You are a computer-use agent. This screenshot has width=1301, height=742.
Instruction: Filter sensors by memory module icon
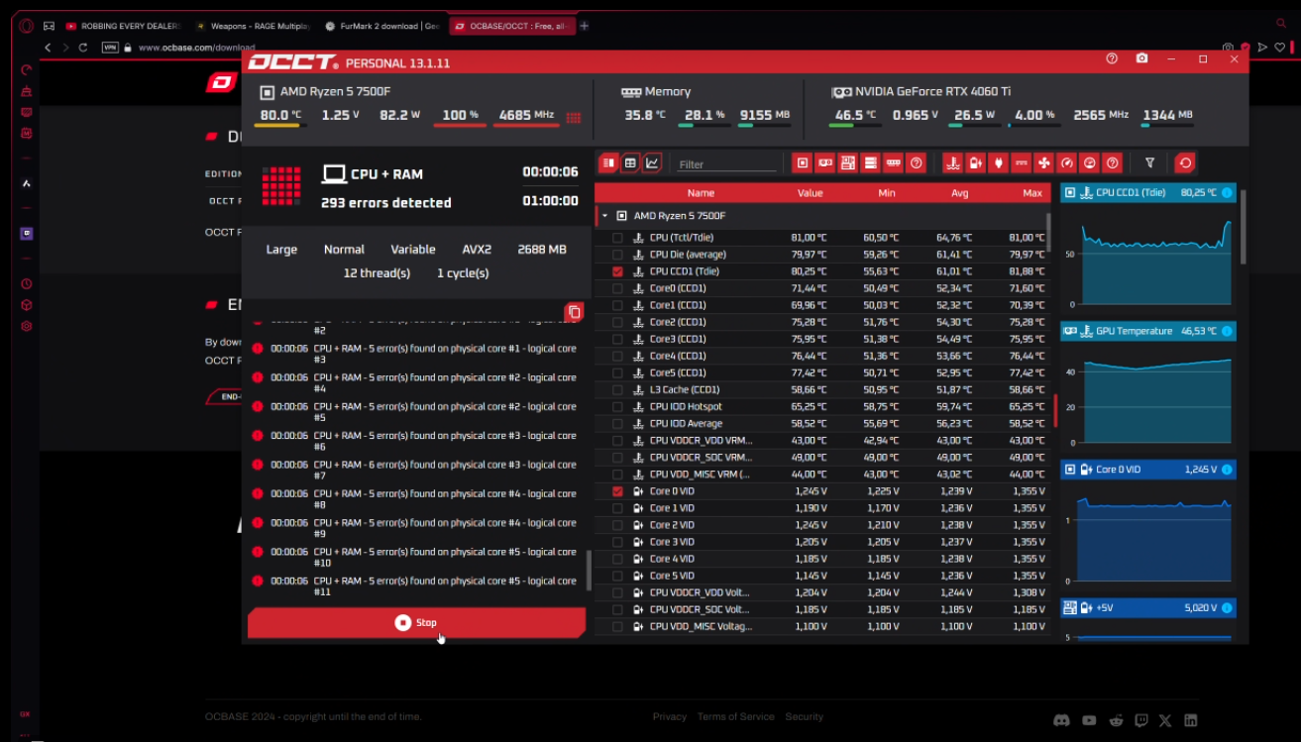[894, 162]
